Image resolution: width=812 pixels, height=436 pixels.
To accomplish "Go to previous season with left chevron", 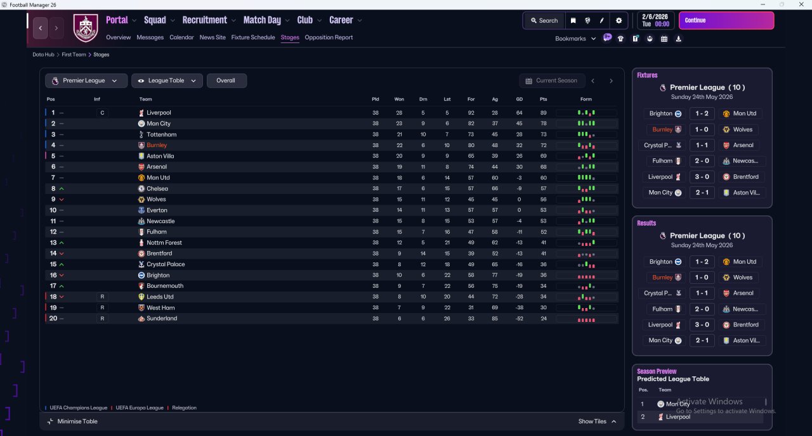I will 593,80.
